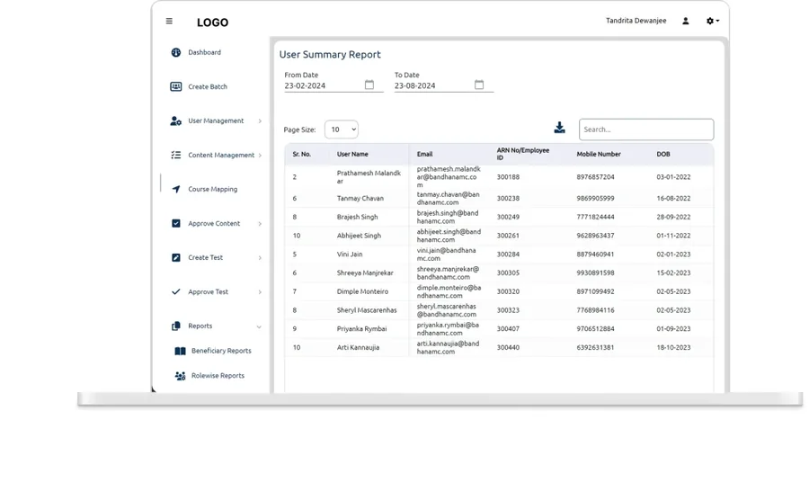Open Beneficiary Reports menu item
Screen dimensions: 809x500
coord(221,351)
